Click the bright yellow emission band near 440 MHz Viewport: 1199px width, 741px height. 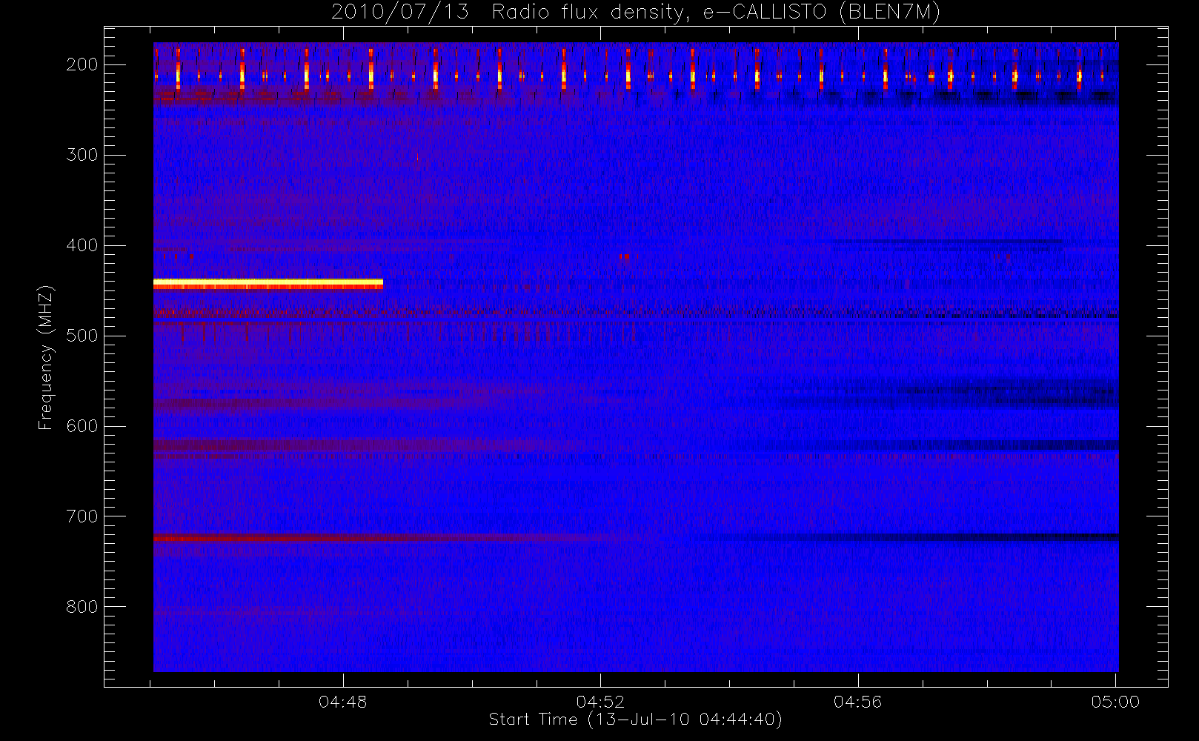coord(268,283)
